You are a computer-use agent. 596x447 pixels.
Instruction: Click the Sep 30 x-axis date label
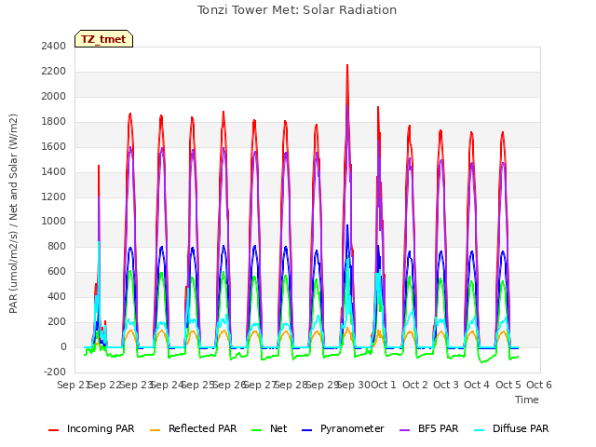pyautogui.click(x=354, y=385)
